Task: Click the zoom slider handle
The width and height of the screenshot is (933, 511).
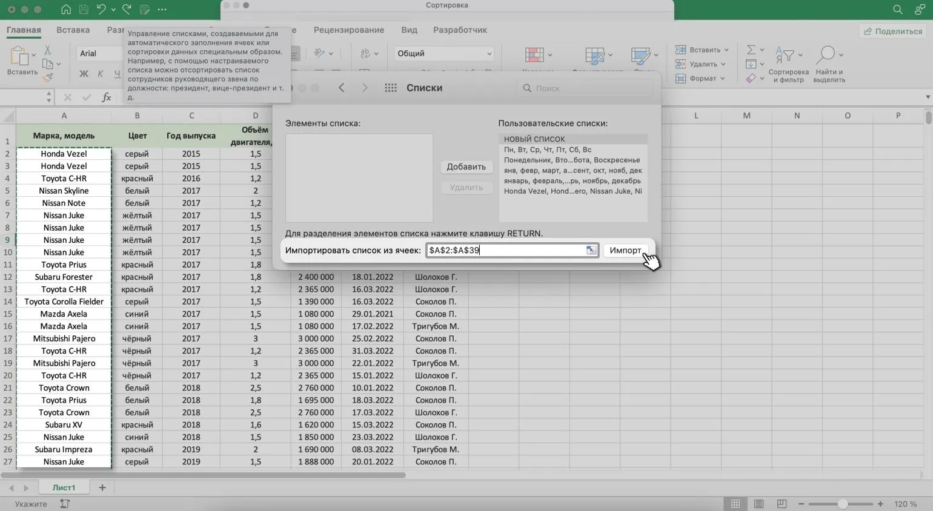Action: coord(842,504)
